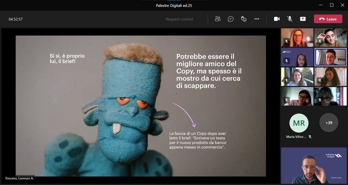
Task: Open the meeting chat
Action: 231,19
